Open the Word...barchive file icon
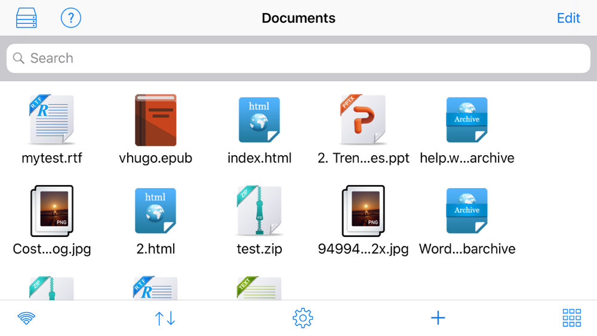 click(467, 211)
